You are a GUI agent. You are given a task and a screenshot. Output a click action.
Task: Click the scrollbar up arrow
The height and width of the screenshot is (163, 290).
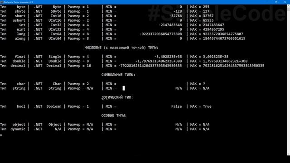pos(288,6)
